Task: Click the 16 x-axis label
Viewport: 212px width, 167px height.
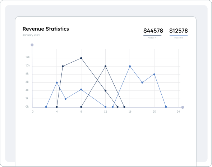Action: (x=130, y=112)
